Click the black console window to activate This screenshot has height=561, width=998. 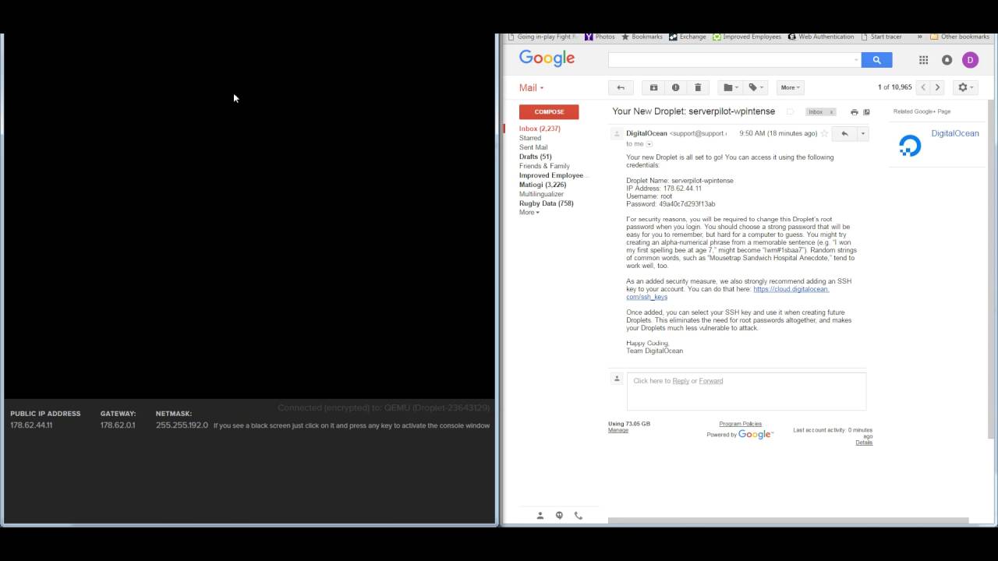(x=249, y=217)
